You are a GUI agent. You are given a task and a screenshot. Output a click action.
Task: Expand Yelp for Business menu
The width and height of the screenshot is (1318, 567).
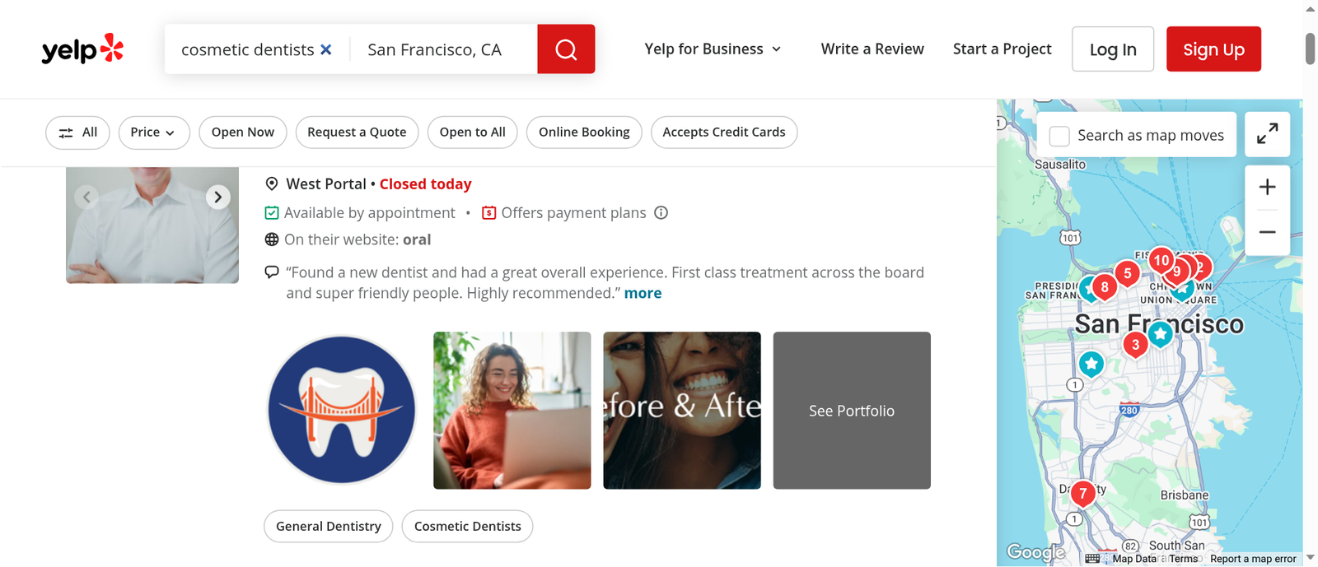[x=713, y=49]
